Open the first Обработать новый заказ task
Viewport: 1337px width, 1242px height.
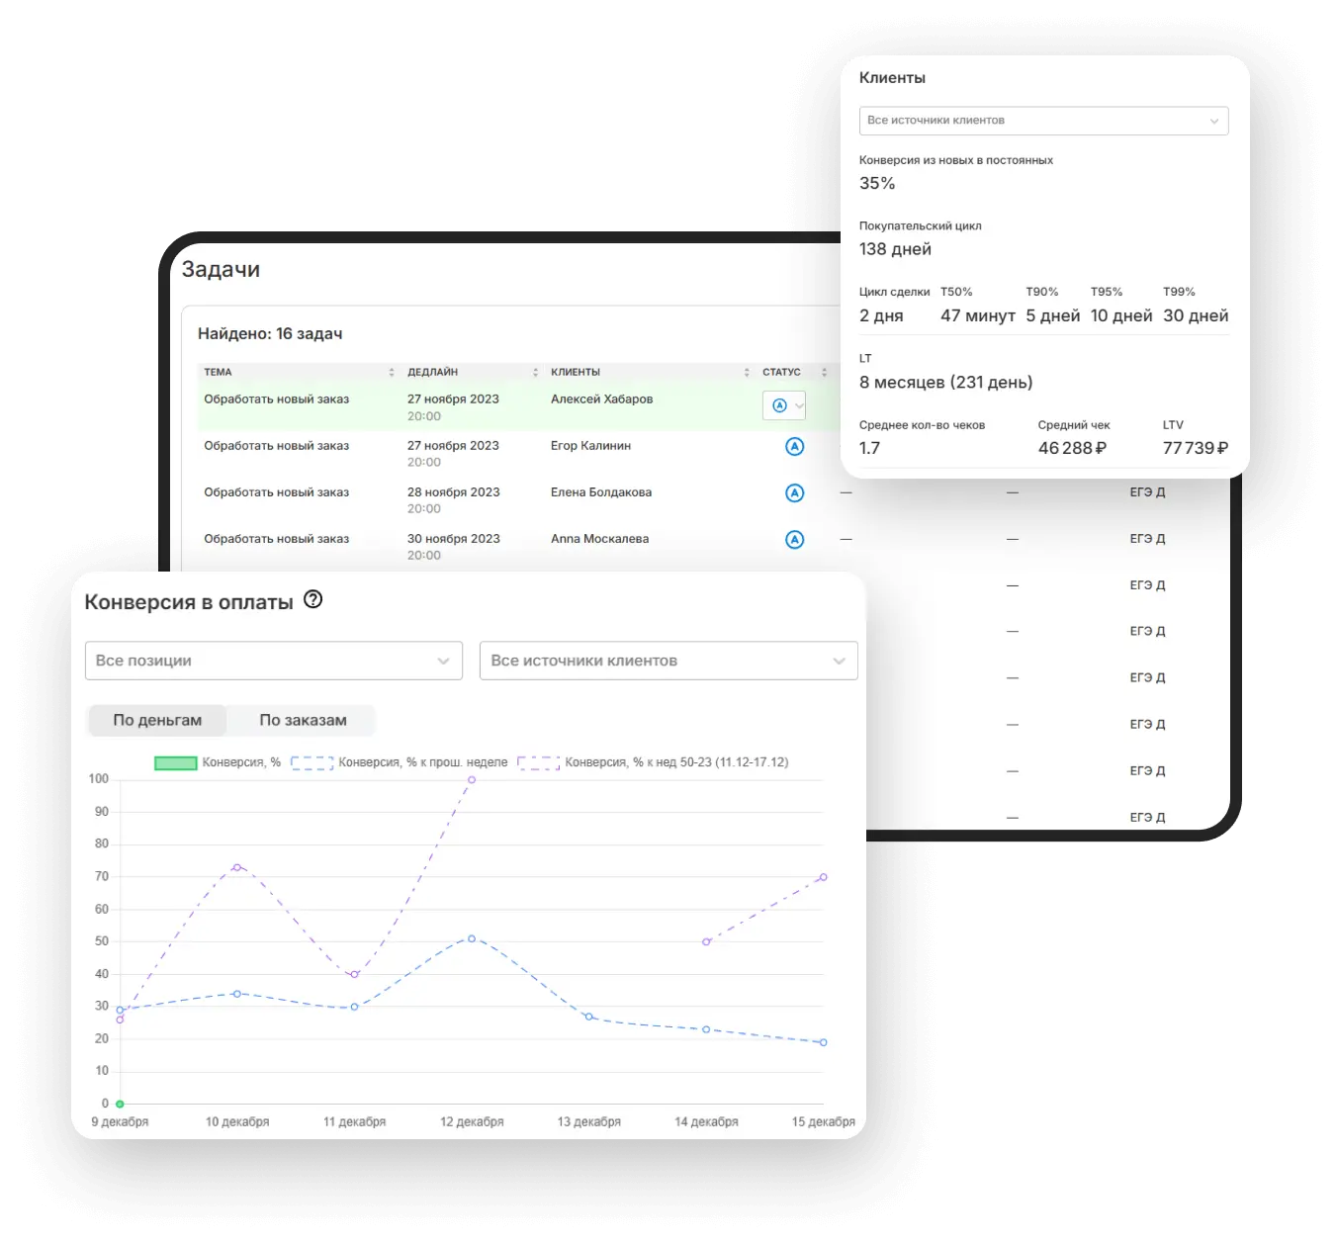tap(276, 399)
